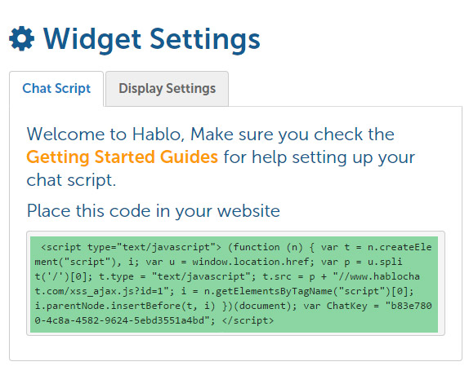
Task: Click 'for help setting up your' text
Action: (319, 157)
